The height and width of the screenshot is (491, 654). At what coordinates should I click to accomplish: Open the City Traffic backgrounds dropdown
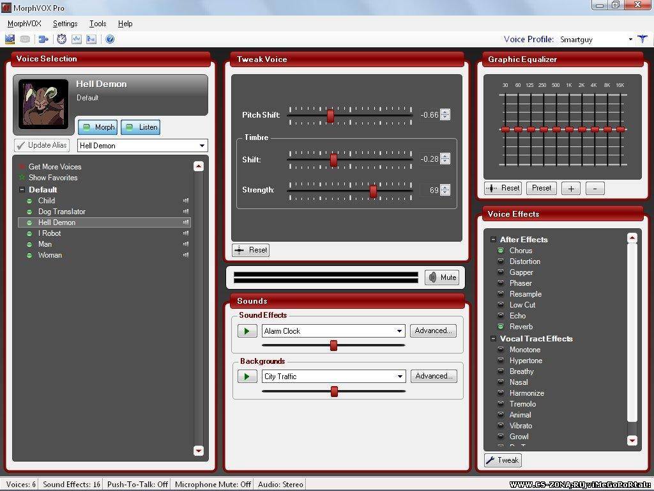point(400,377)
